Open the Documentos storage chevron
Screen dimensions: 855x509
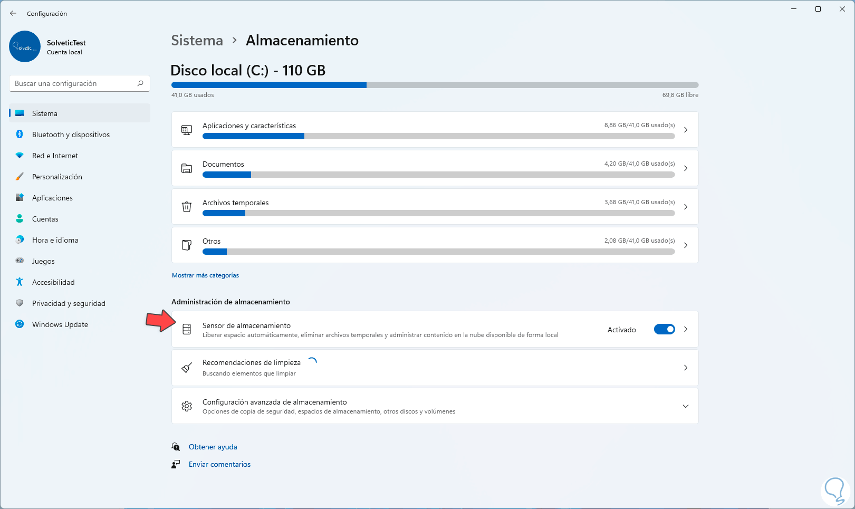click(686, 168)
